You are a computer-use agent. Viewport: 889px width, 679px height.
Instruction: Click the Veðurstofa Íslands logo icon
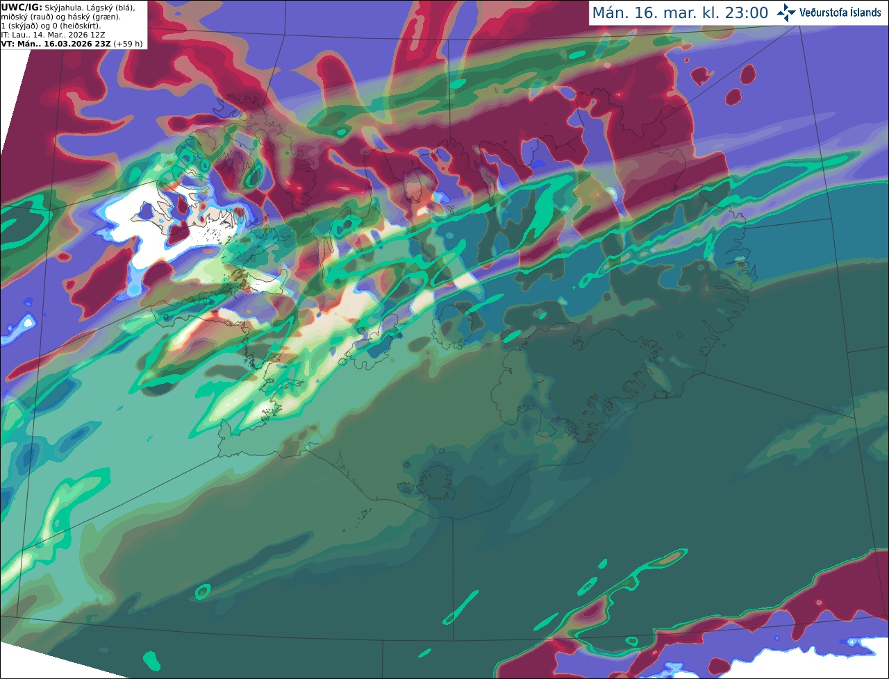pos(786,12)
